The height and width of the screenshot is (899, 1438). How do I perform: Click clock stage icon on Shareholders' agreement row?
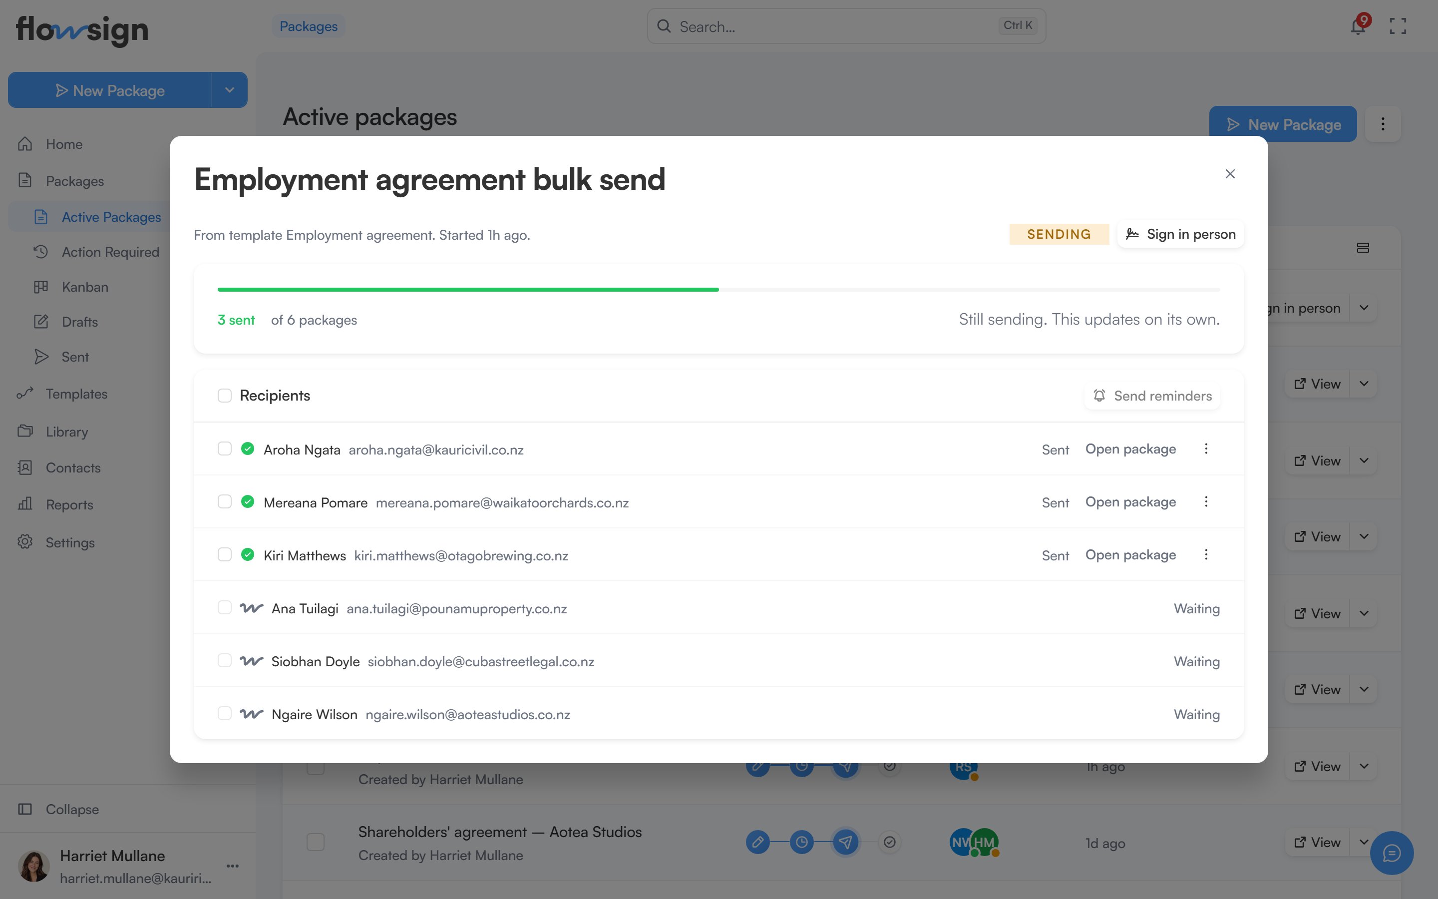click(801, 843)
